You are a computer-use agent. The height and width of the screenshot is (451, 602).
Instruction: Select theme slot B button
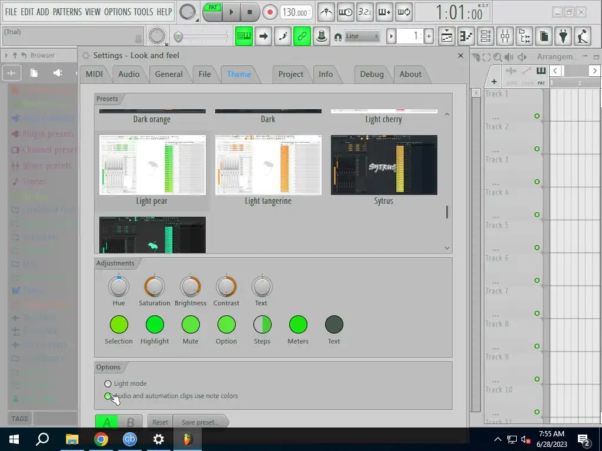tap(130, 422)
